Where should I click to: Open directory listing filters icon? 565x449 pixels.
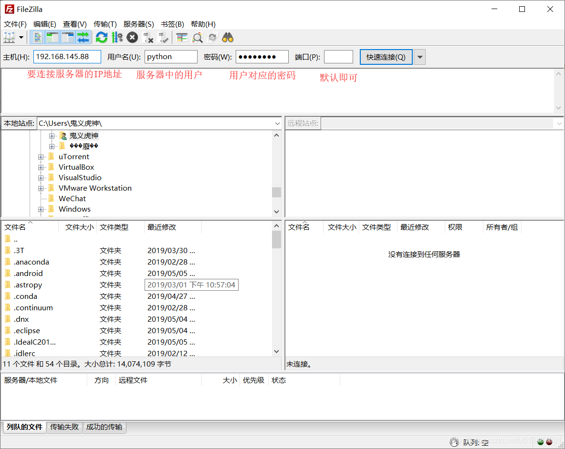click(x=182, y=37)
